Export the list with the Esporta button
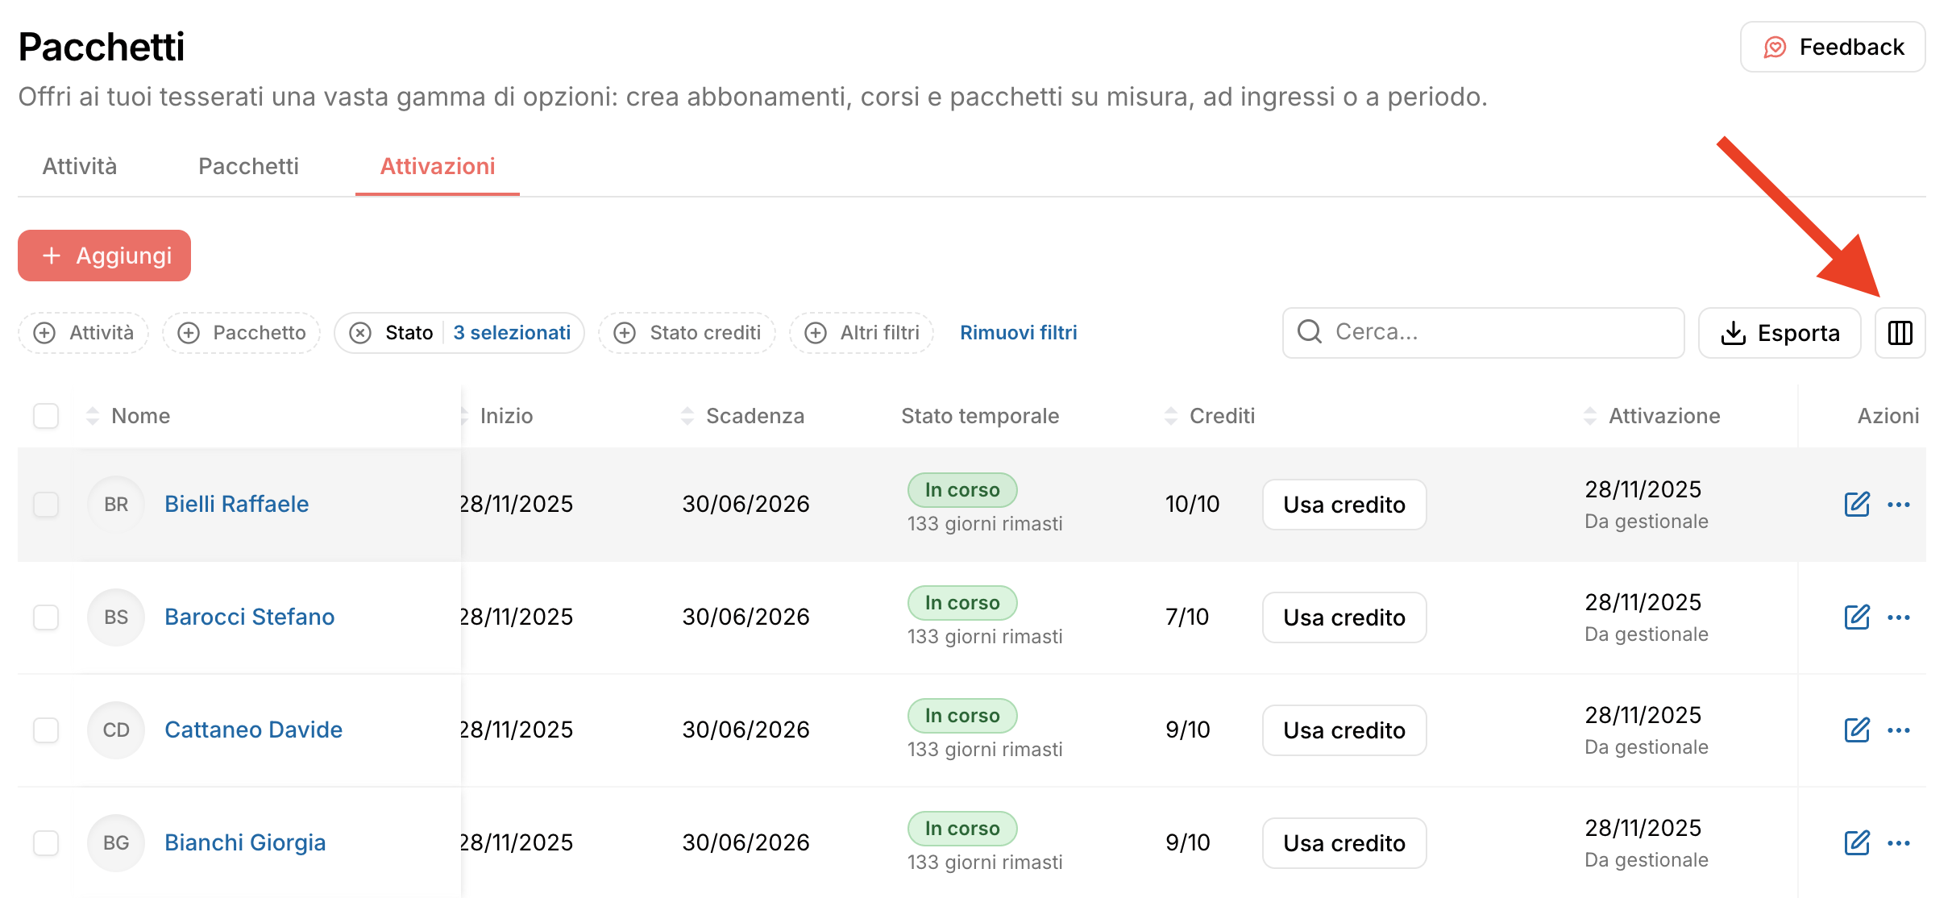Viewport: 1952px width, 898px height. [x=1780, y=333]
